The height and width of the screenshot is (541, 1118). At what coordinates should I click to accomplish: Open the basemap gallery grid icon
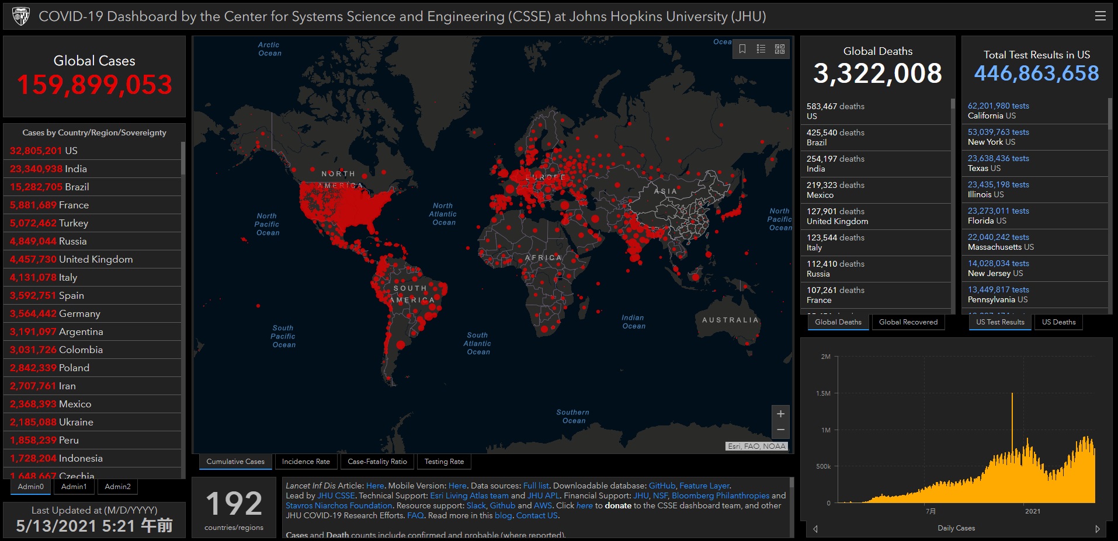click(x=780, y=49)
